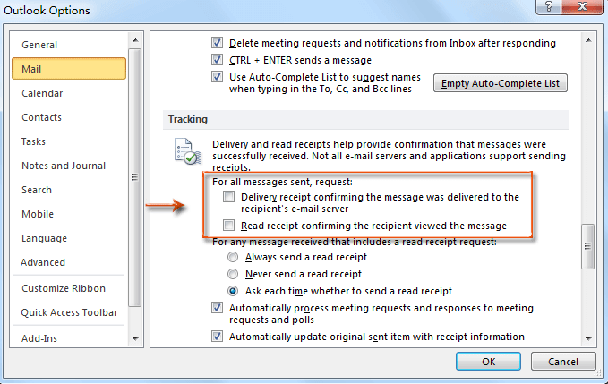Confirm settings with OK button
This screenshot has height=384, width=608.
point(488,362)
